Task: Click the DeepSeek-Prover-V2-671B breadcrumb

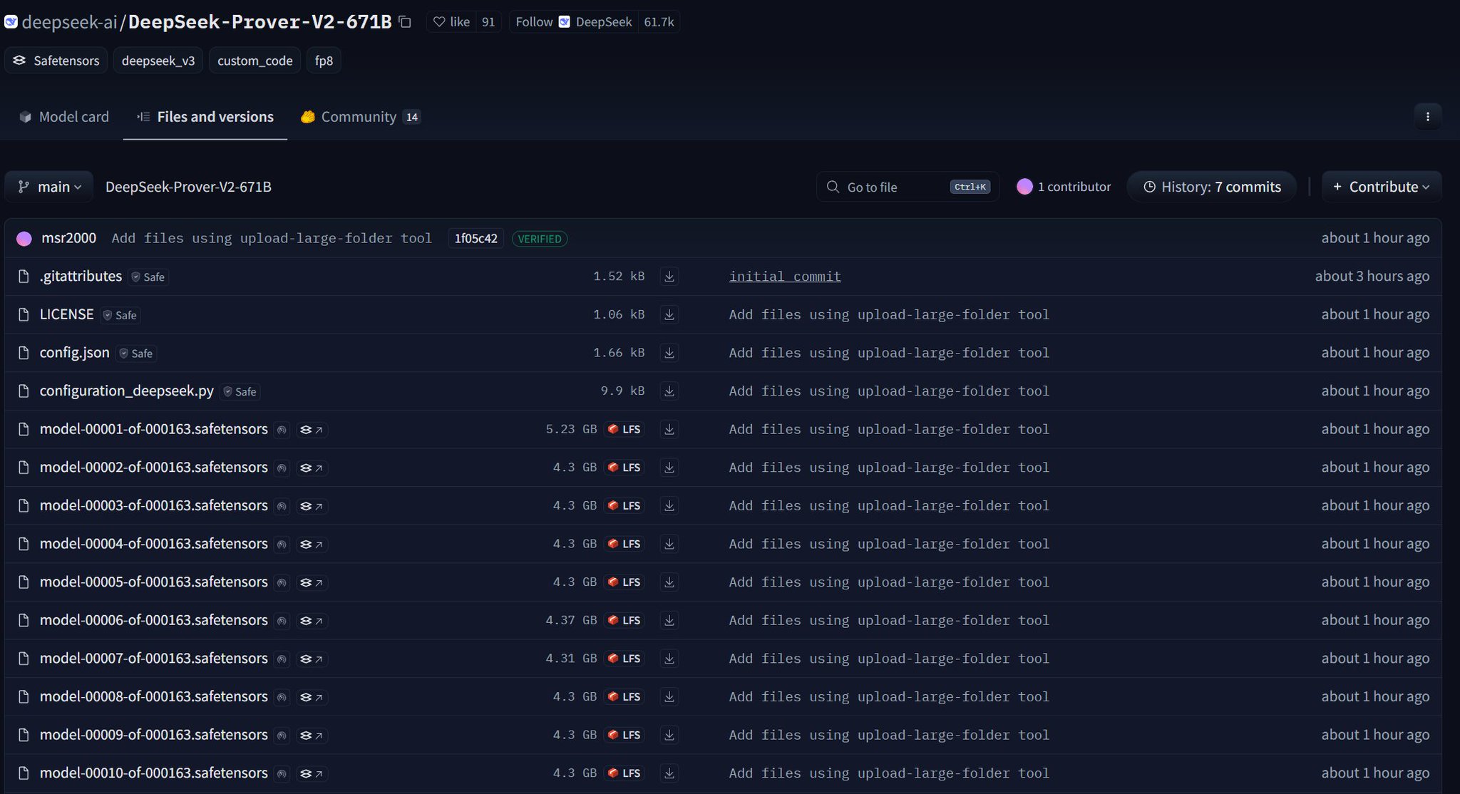Action: point(188,187)
